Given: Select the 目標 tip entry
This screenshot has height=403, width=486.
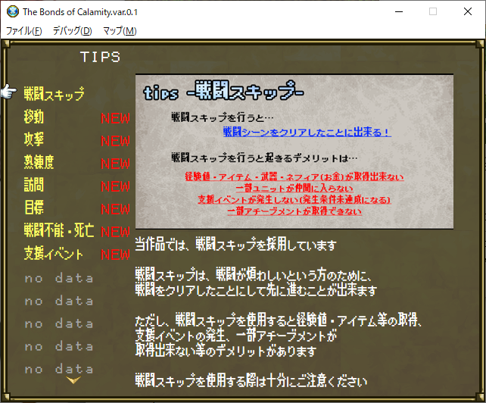Looking at the screenshot, I should (34, 208).
